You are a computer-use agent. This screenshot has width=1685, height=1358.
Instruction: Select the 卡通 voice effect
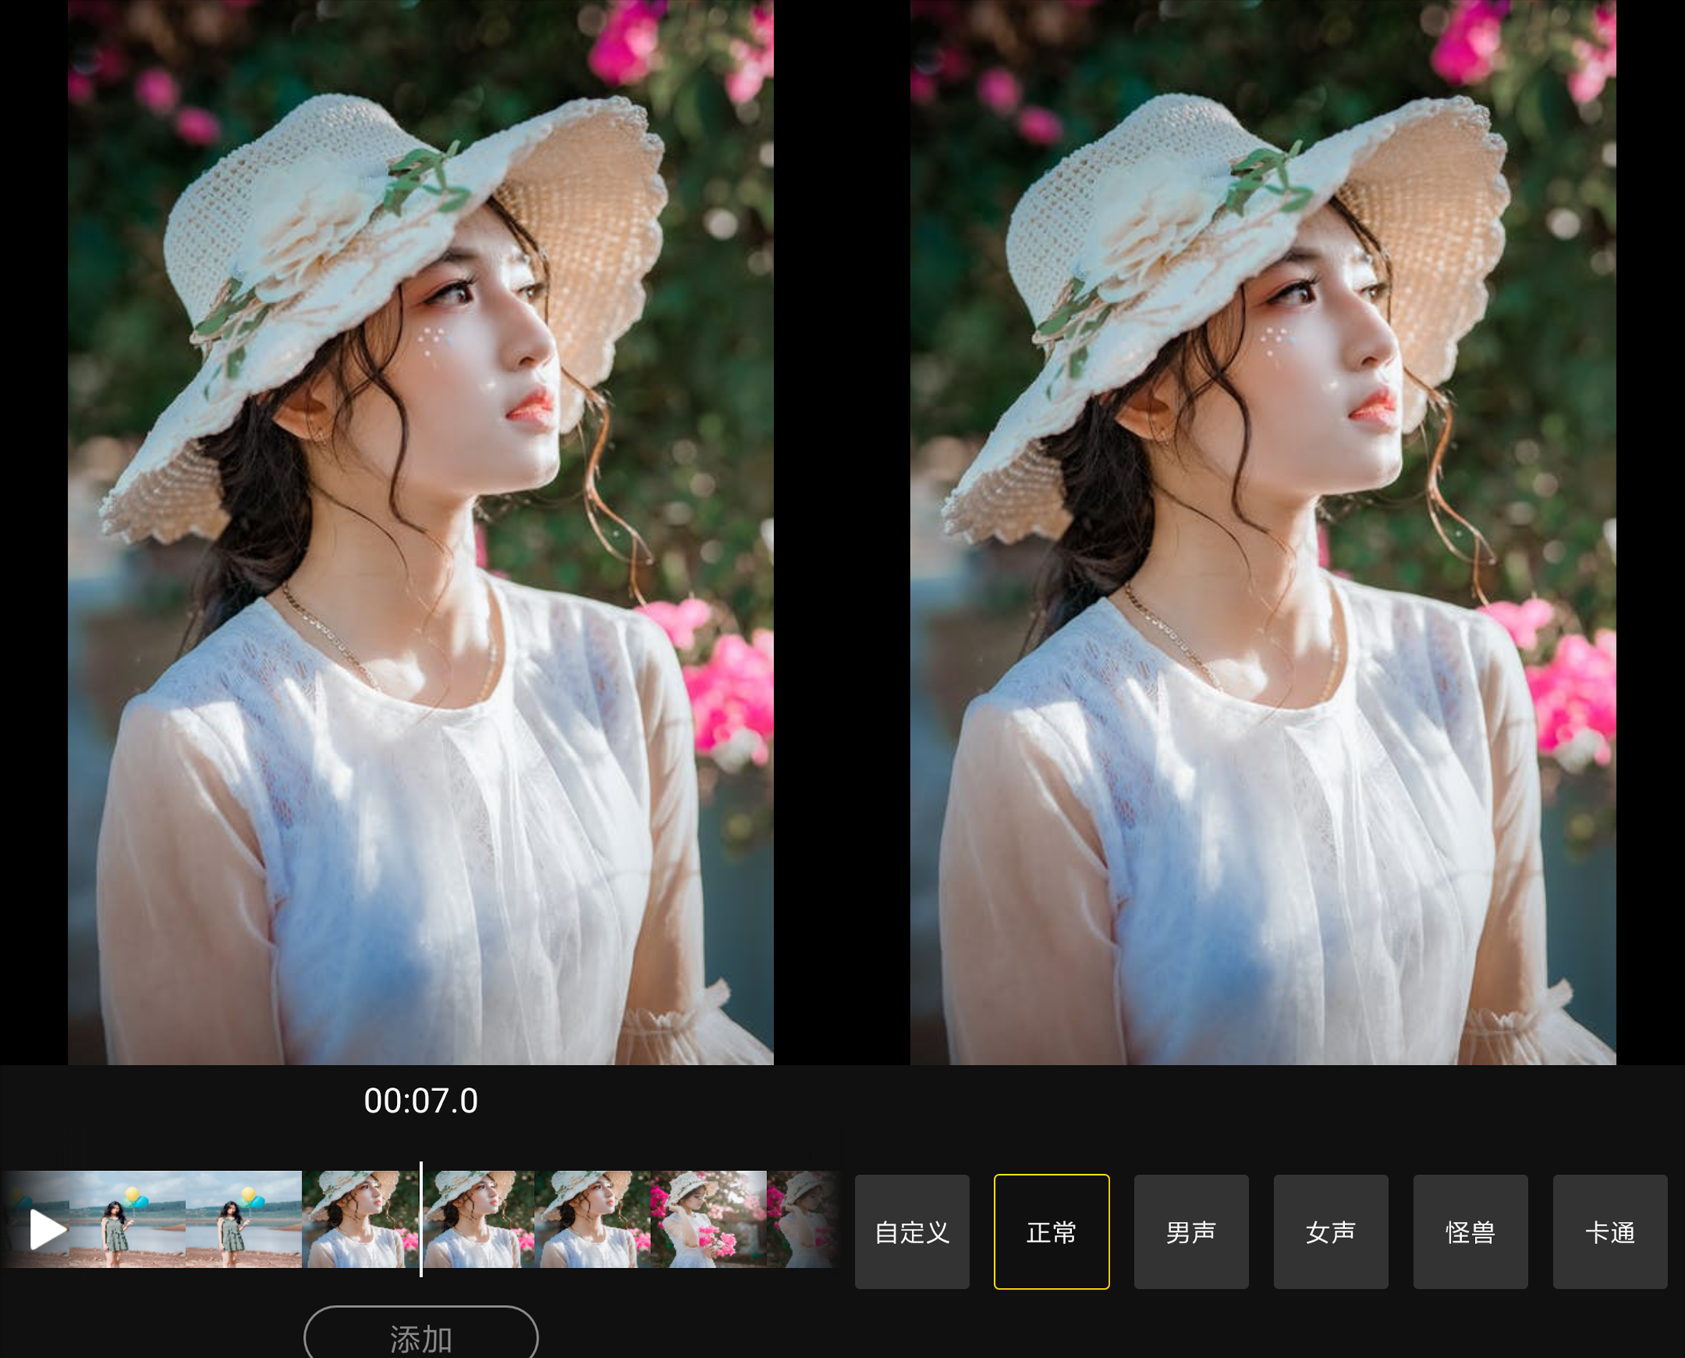click(1610, 1232)
